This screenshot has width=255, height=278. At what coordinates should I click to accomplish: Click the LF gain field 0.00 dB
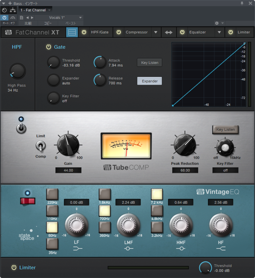tap(76, 202)
